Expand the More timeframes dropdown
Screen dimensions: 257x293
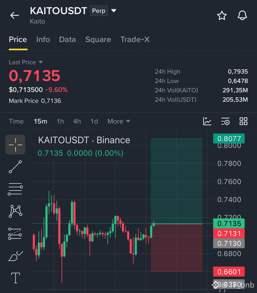coord(119,121)
